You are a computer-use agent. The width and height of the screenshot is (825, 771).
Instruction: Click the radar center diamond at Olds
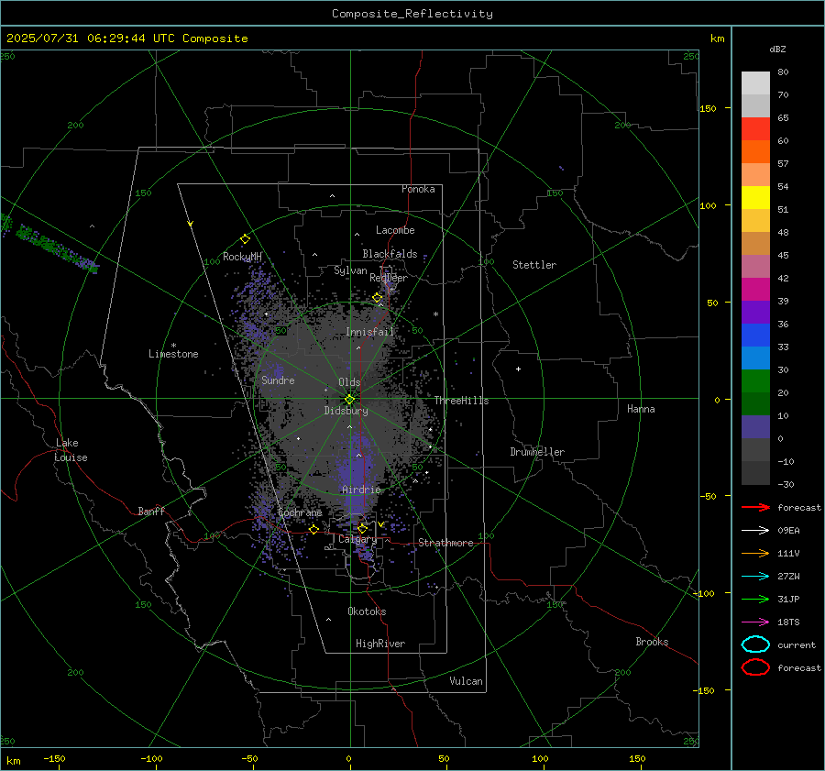point(350,400)
